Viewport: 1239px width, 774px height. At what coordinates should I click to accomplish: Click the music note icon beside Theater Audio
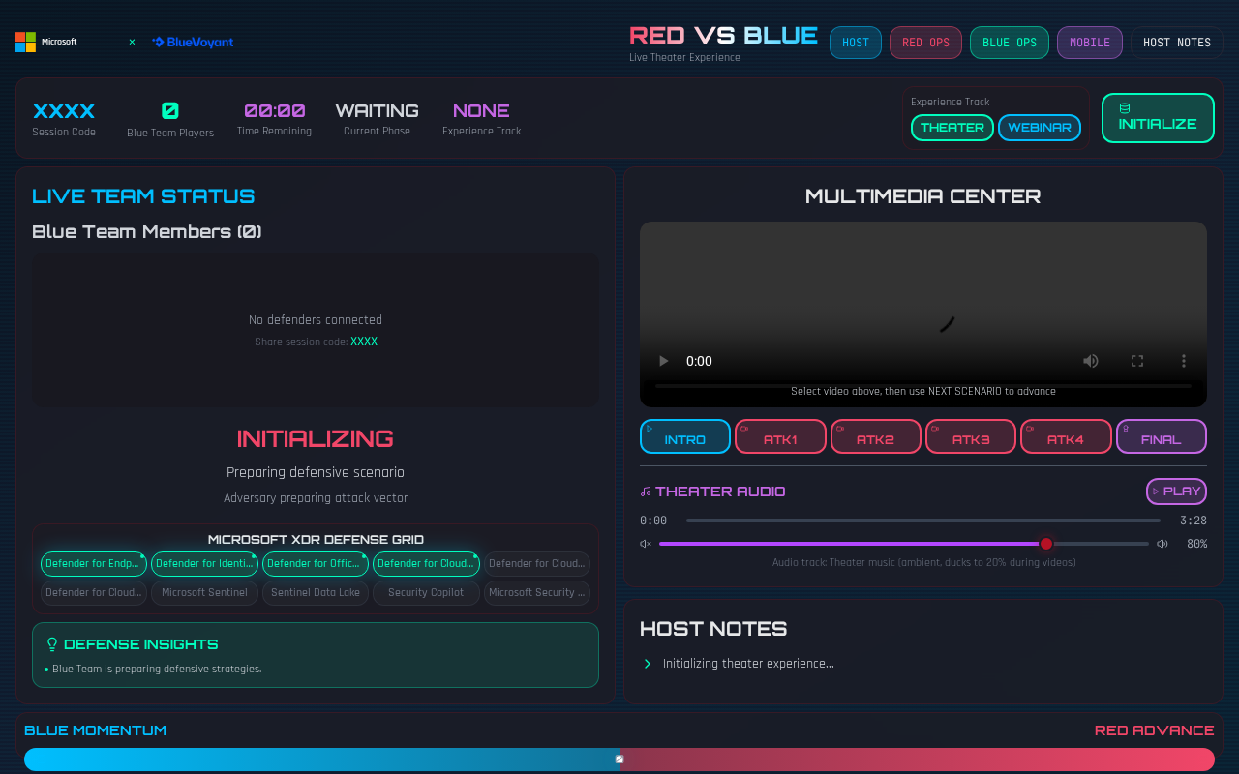[646, 491]
